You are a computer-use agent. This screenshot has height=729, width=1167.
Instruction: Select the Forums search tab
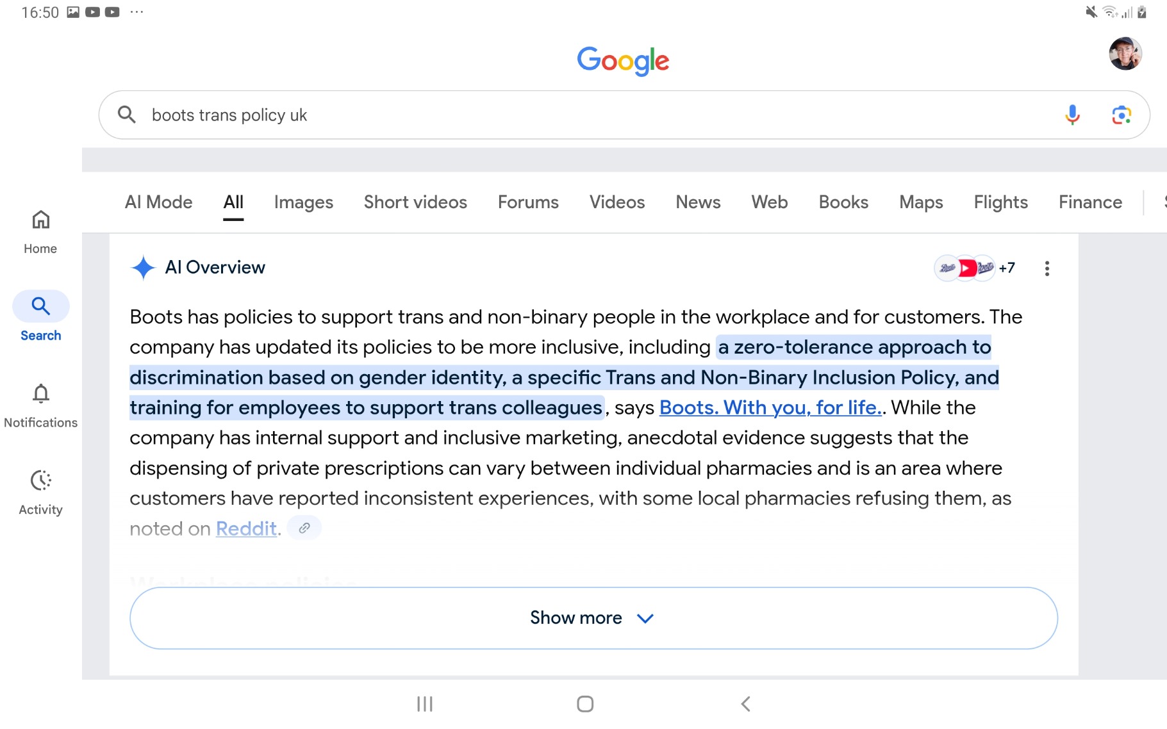click(528, 202)
